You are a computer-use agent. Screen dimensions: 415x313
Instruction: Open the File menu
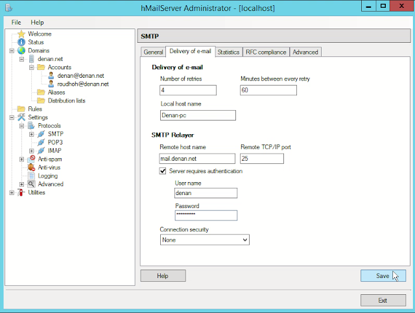tap(16, 23)
